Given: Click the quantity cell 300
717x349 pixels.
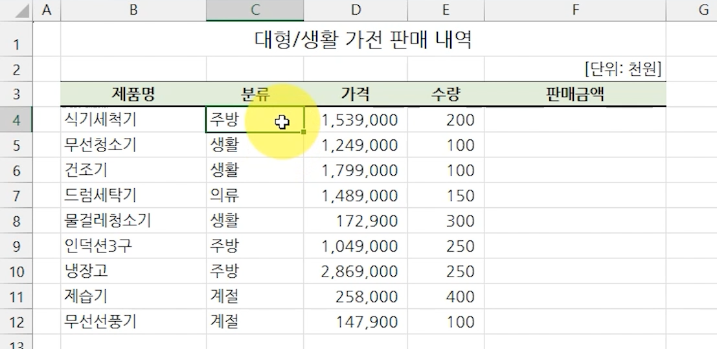Looking at the screenshot, I should click(x=446, y=221).
